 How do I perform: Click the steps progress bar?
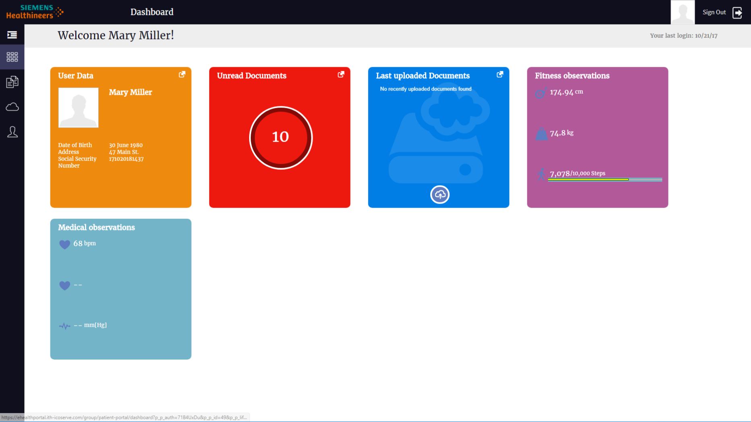pyautogui.click(x=605, y=179)
